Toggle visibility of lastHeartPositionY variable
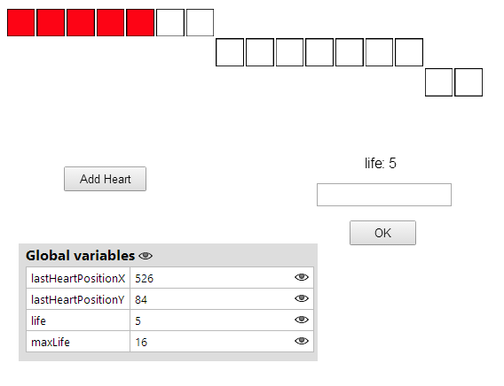Screen dimensions: 504x386 coord(301,298)
